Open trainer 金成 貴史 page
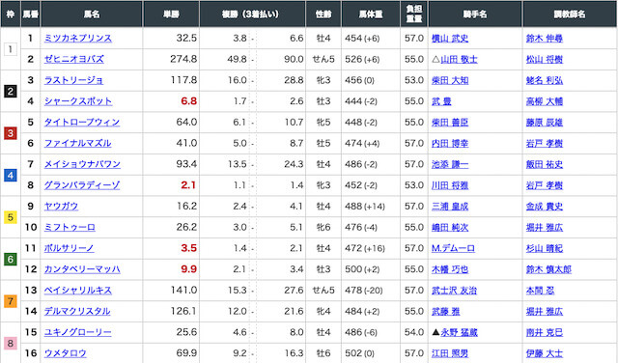The image size is (618, 363). (545, 207)
